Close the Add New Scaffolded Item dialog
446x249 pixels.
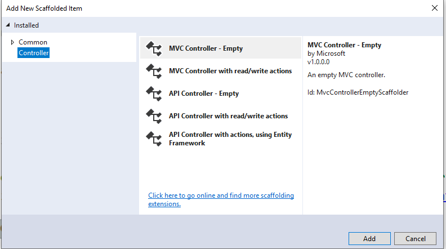coord(435,8)
